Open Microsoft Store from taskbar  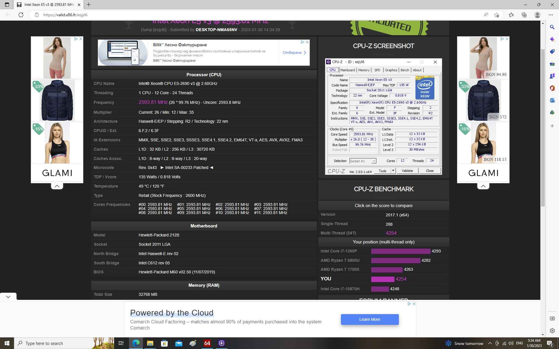click(x=164, y=343)
